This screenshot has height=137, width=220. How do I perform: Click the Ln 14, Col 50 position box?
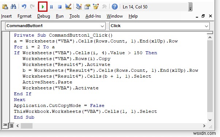(x=155, y=7)
